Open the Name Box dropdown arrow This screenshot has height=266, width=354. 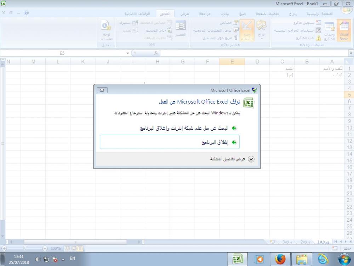tap(127, 53)
